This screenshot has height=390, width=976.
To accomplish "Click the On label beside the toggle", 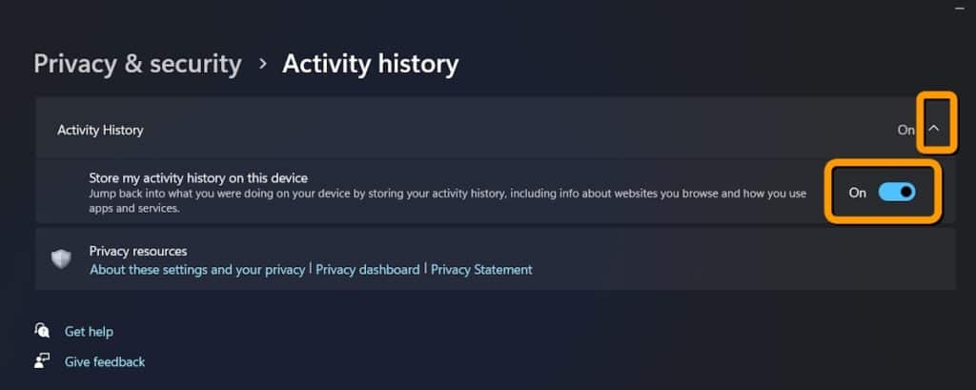I will pyautogui.click(x=857, y=193).
